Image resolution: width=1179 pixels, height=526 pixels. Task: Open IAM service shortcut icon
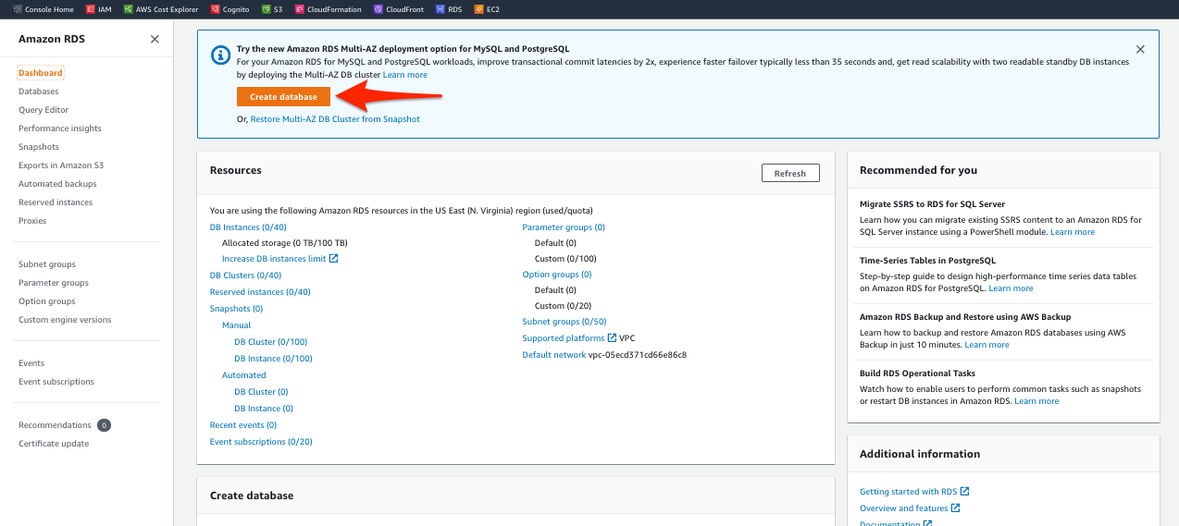[89, 9]
